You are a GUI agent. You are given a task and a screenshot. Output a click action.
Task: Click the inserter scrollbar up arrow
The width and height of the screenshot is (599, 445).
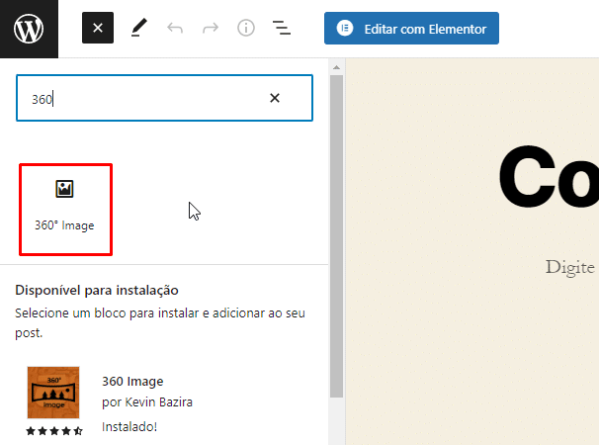click(336, 67)
